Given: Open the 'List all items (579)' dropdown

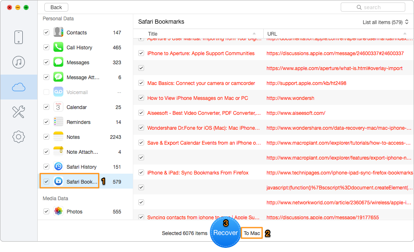Looking at the screenshot, I should [385, 22].
